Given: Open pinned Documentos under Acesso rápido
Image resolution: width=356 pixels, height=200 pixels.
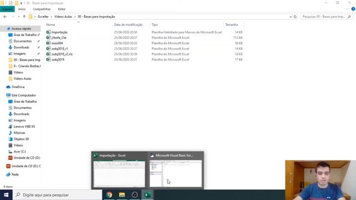Looking at the screenshot, I should (22, 41).
